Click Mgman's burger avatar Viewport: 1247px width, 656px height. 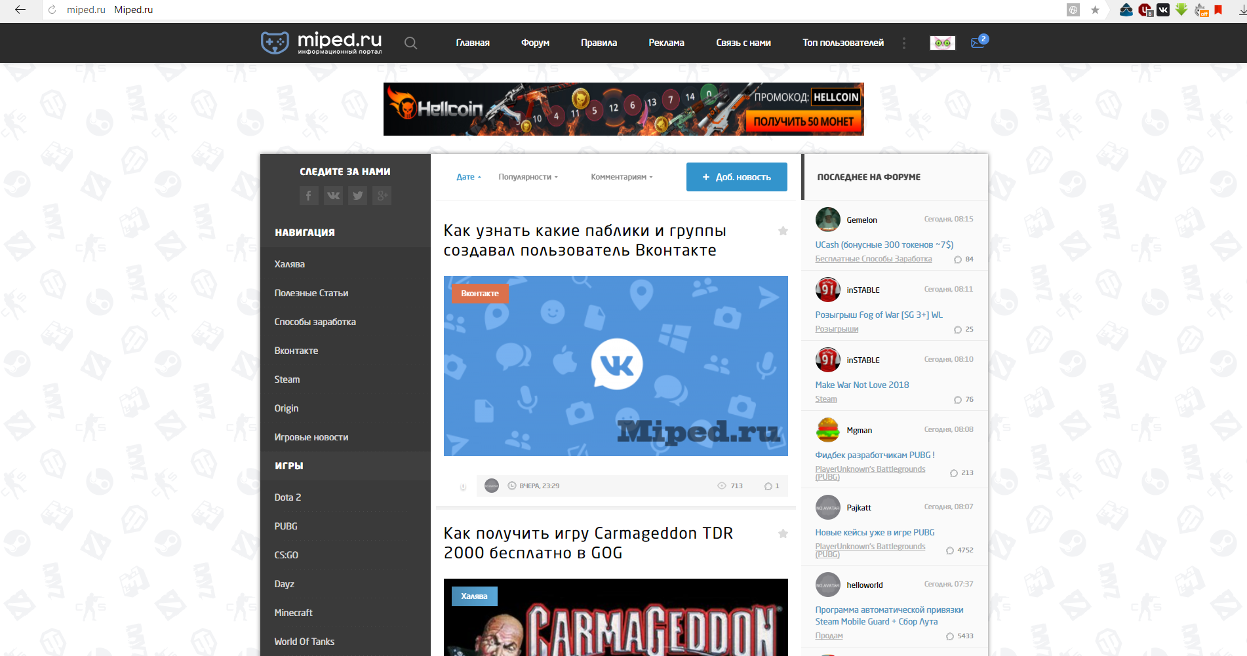click(x=827, y=430)
